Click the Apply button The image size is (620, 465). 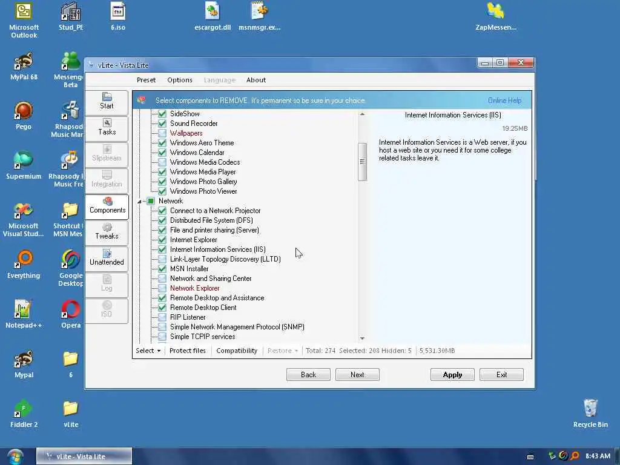(452, 374)
